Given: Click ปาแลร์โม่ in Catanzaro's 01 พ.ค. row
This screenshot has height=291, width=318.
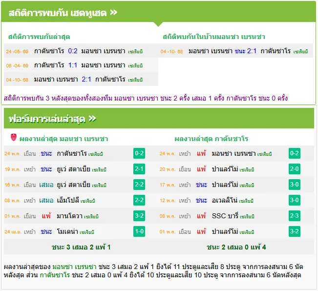Looking at the screenshot, I should 225,231.
